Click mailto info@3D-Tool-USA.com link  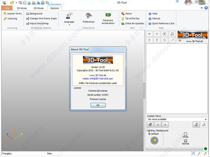(98, 79)
